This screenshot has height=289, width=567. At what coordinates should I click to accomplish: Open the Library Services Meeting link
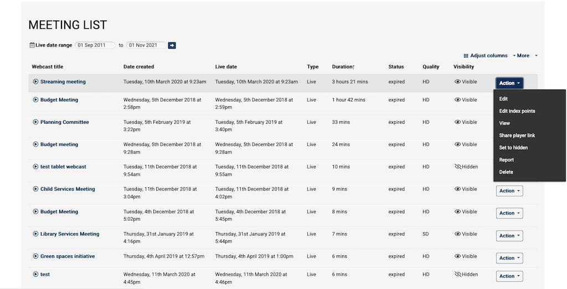70,234
